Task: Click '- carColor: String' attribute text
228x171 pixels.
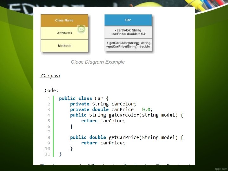Action: (x=128, y=30)
